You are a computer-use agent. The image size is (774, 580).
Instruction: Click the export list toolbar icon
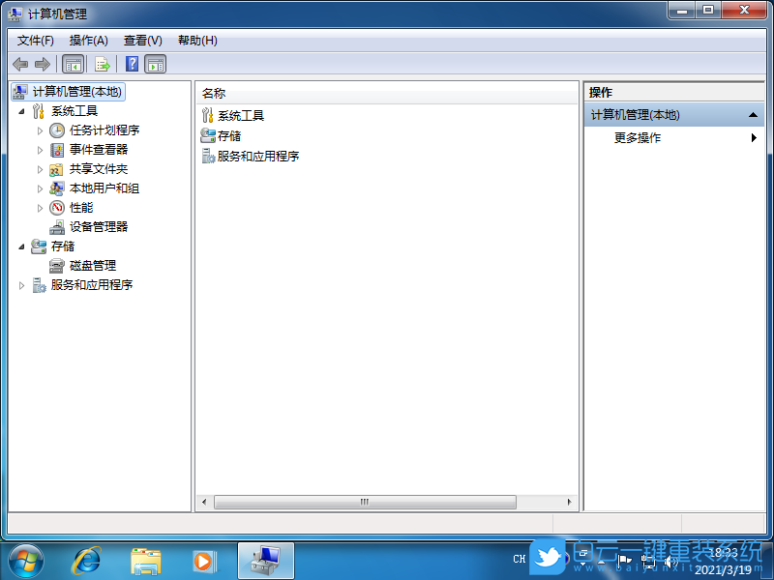pos(102,64)
